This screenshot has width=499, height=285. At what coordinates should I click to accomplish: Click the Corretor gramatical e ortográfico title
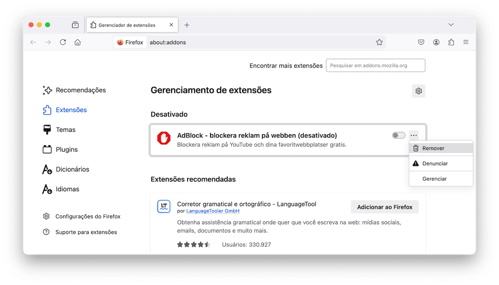pyautogui.click(x=247, y=204)
